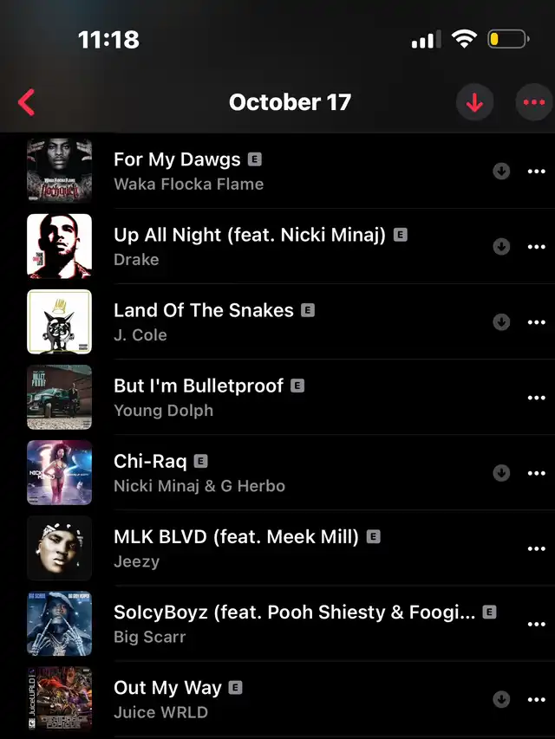Open options menu for Chi-Raq
Viewport: 555px width, 739px height.
pyautogui.click(x=536, y=473)
